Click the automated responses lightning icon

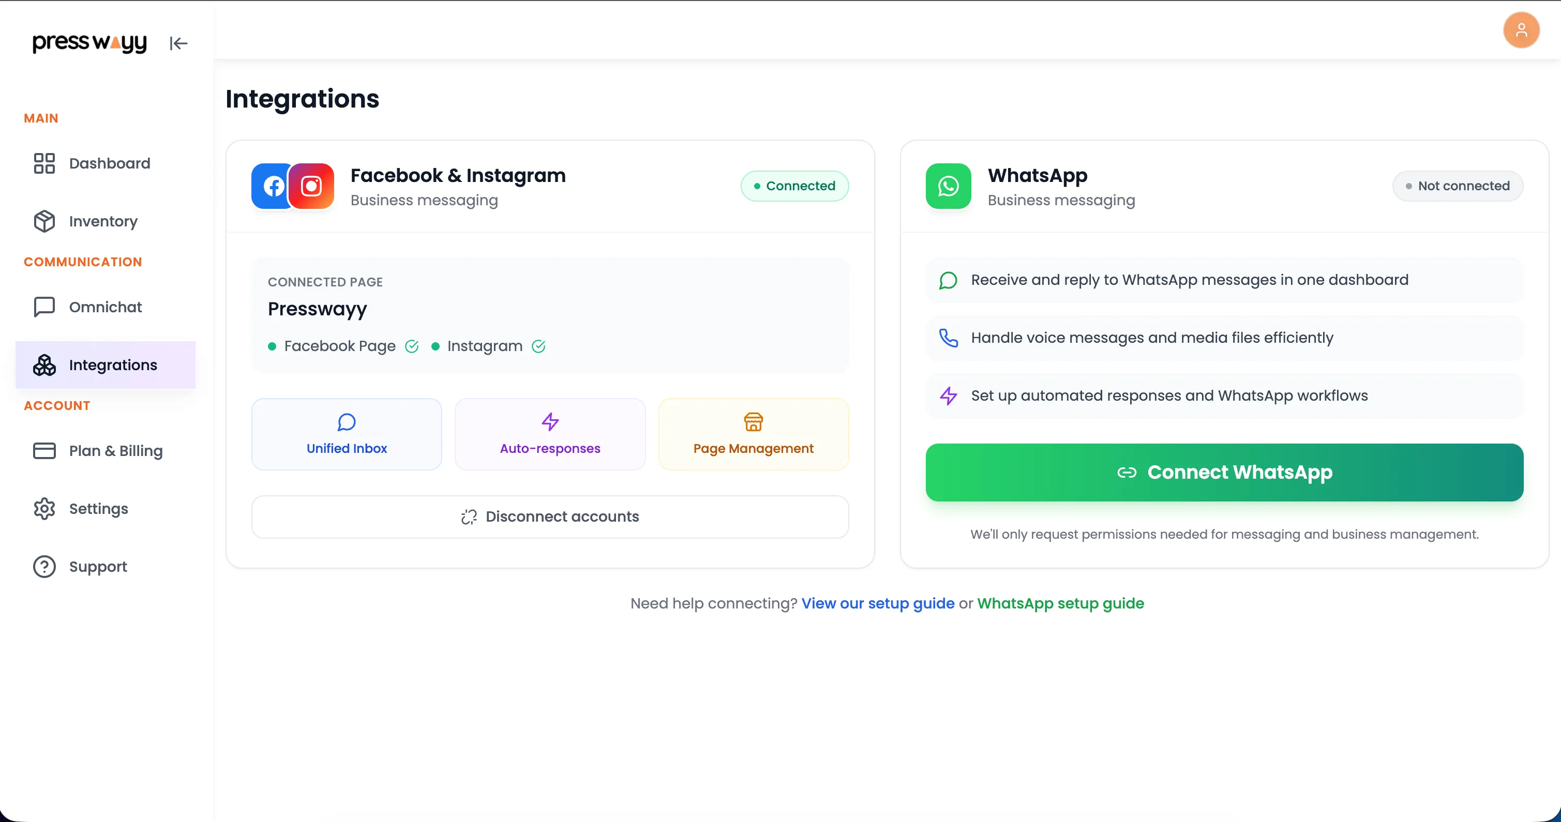coord(949,395)
